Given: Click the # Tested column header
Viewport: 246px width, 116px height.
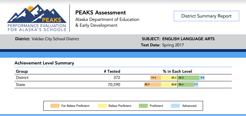Looking at the screenshot, I should tap(112, 72).
